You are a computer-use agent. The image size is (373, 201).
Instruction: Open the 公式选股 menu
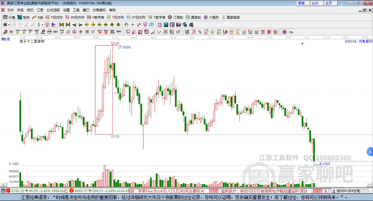[53, 10]
